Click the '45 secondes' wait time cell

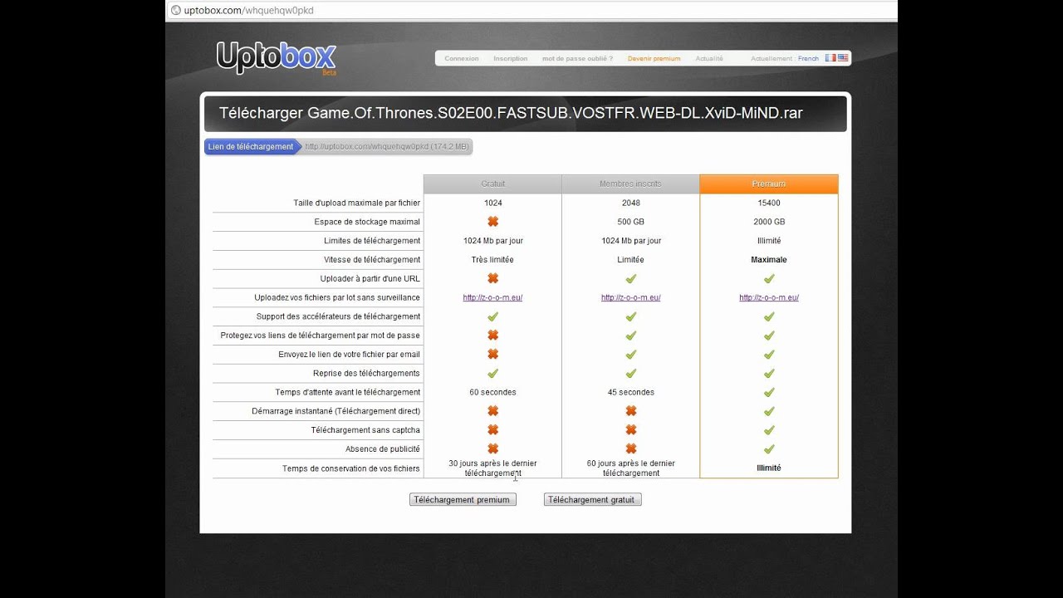click(630, 392)
